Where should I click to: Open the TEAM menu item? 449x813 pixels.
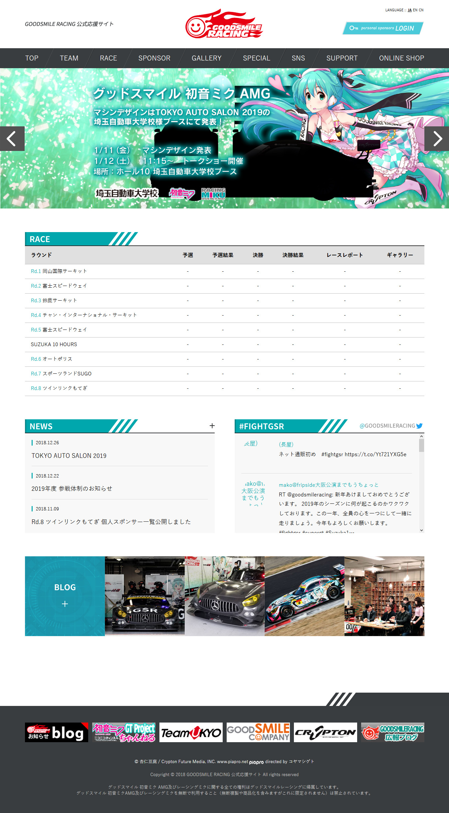point(69,58)
